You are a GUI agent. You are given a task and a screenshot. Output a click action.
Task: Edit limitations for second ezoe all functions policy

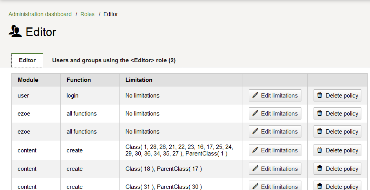pyautogui.click(x=275, y=132)
